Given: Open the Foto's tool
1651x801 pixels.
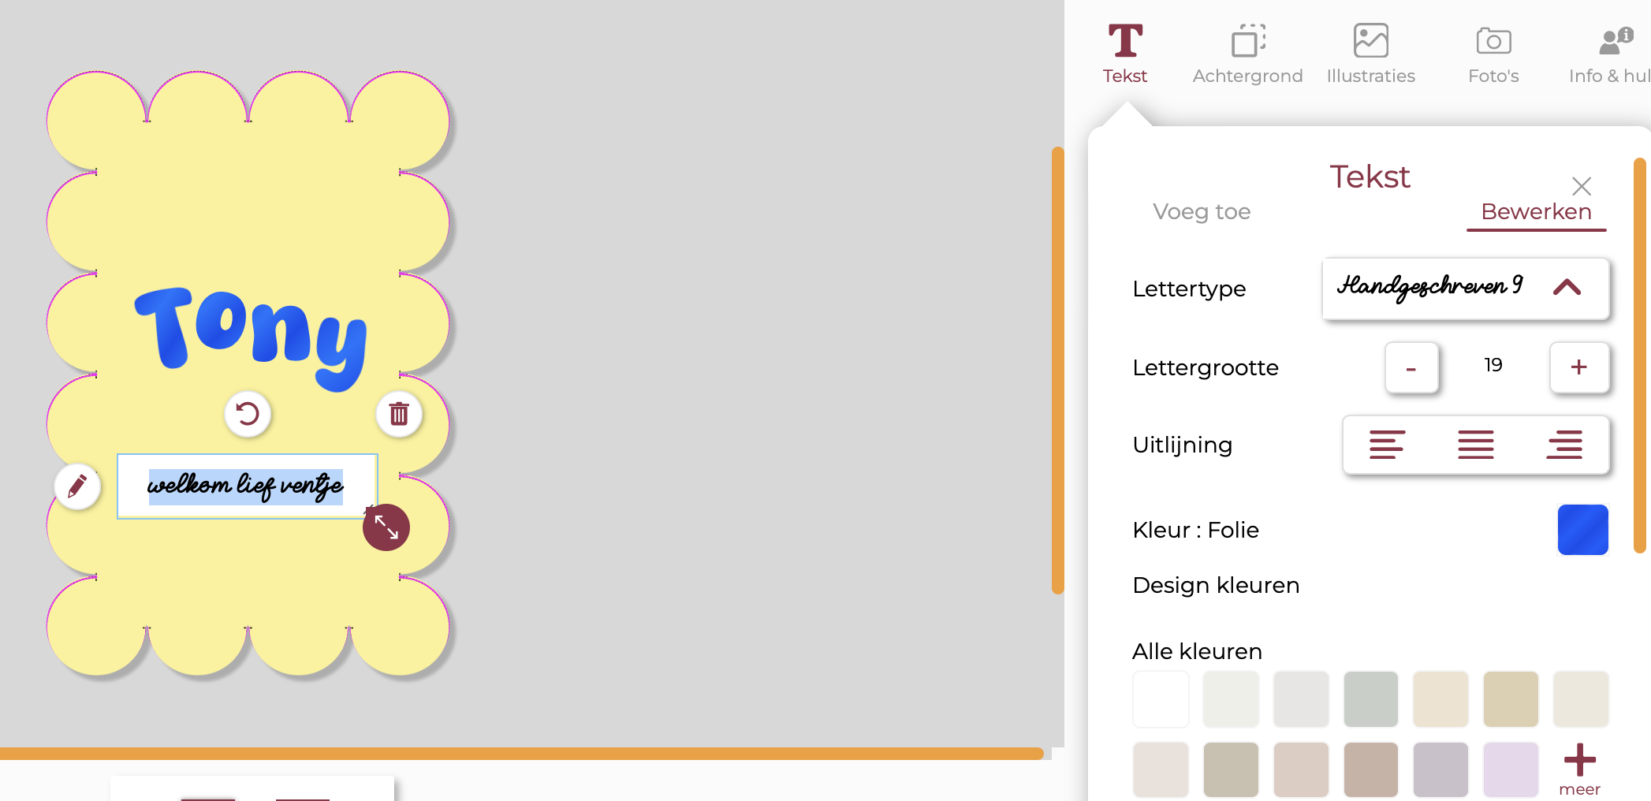Looking at the screenshot, I should pos(1493,54).
